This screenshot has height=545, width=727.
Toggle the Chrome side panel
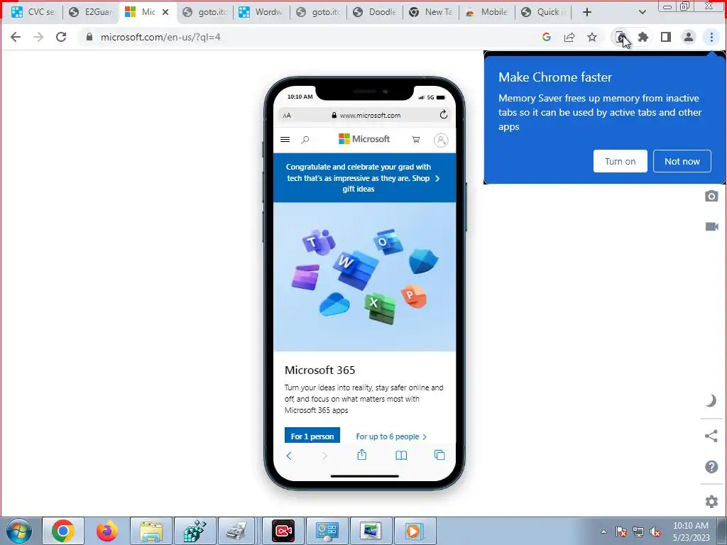(x=666, y=37)
